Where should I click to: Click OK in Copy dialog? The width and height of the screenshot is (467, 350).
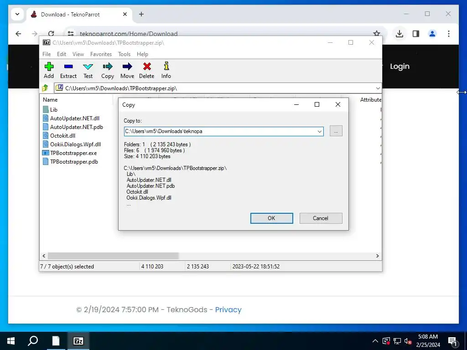pyautogui.click(x=272, y=218)
